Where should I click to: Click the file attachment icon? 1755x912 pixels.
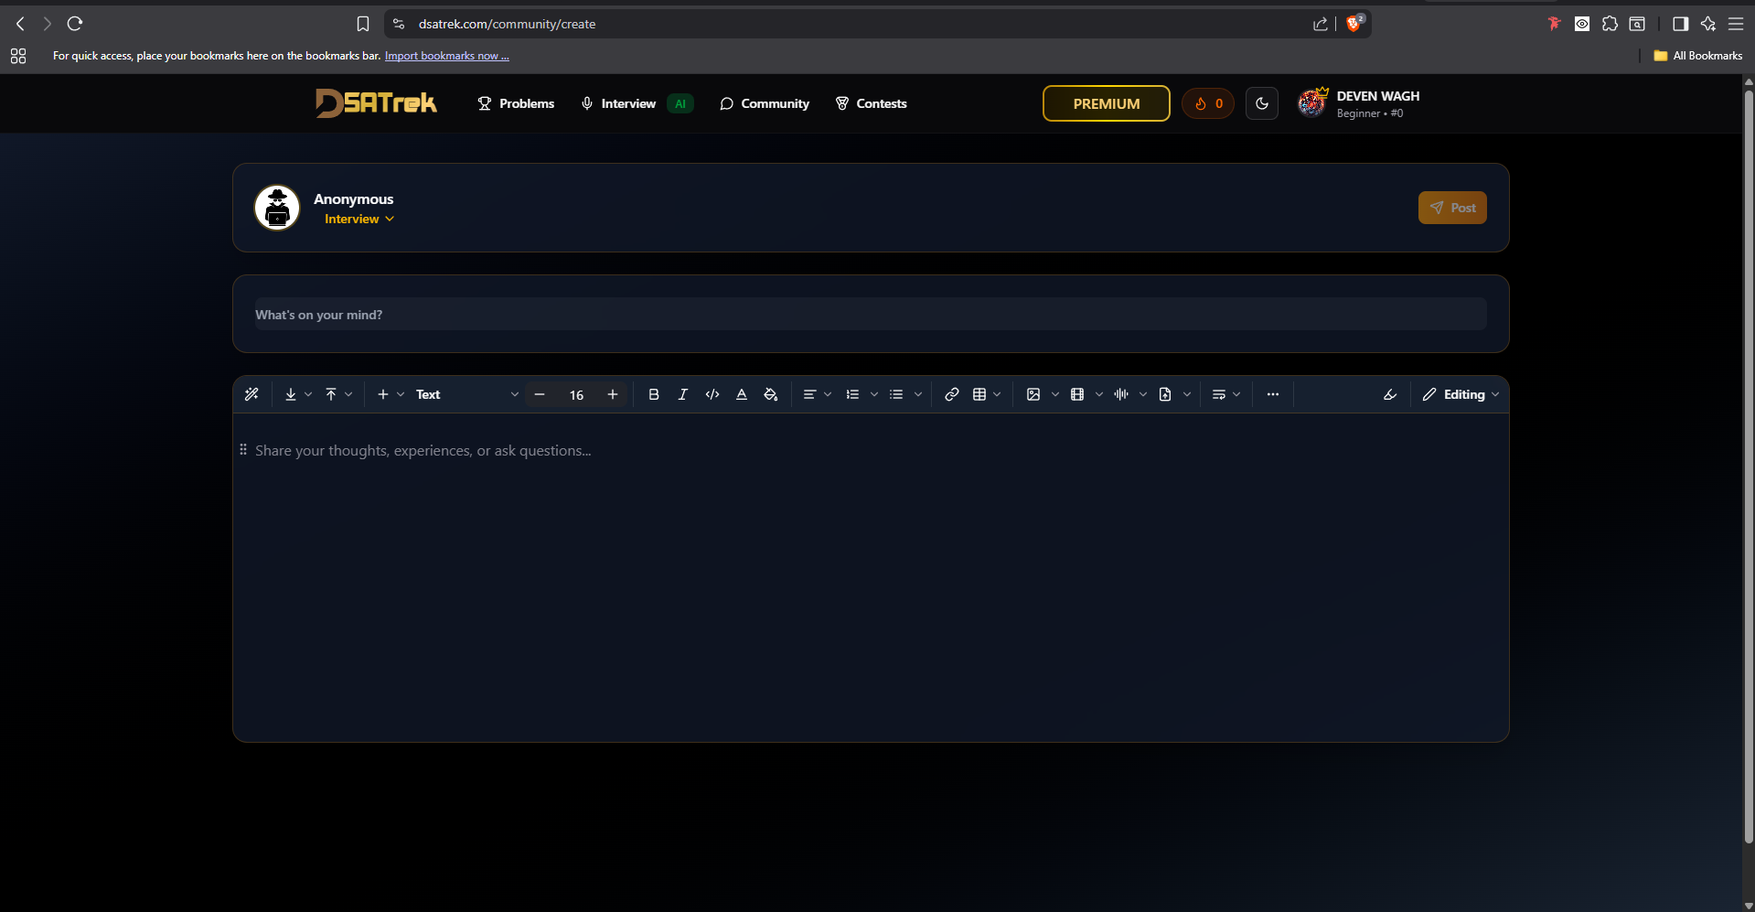click(x=1165, y=394)
